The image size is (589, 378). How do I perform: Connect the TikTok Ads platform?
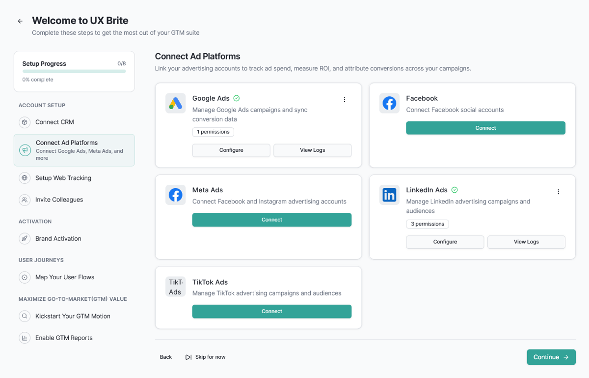271,311
